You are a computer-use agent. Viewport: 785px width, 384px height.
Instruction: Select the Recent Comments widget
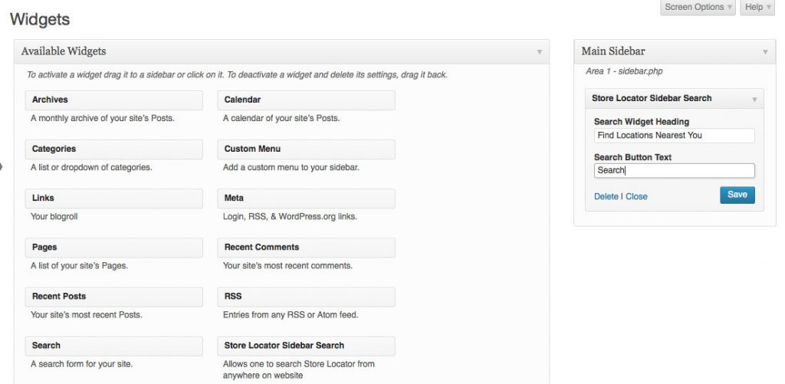point(306,248)
